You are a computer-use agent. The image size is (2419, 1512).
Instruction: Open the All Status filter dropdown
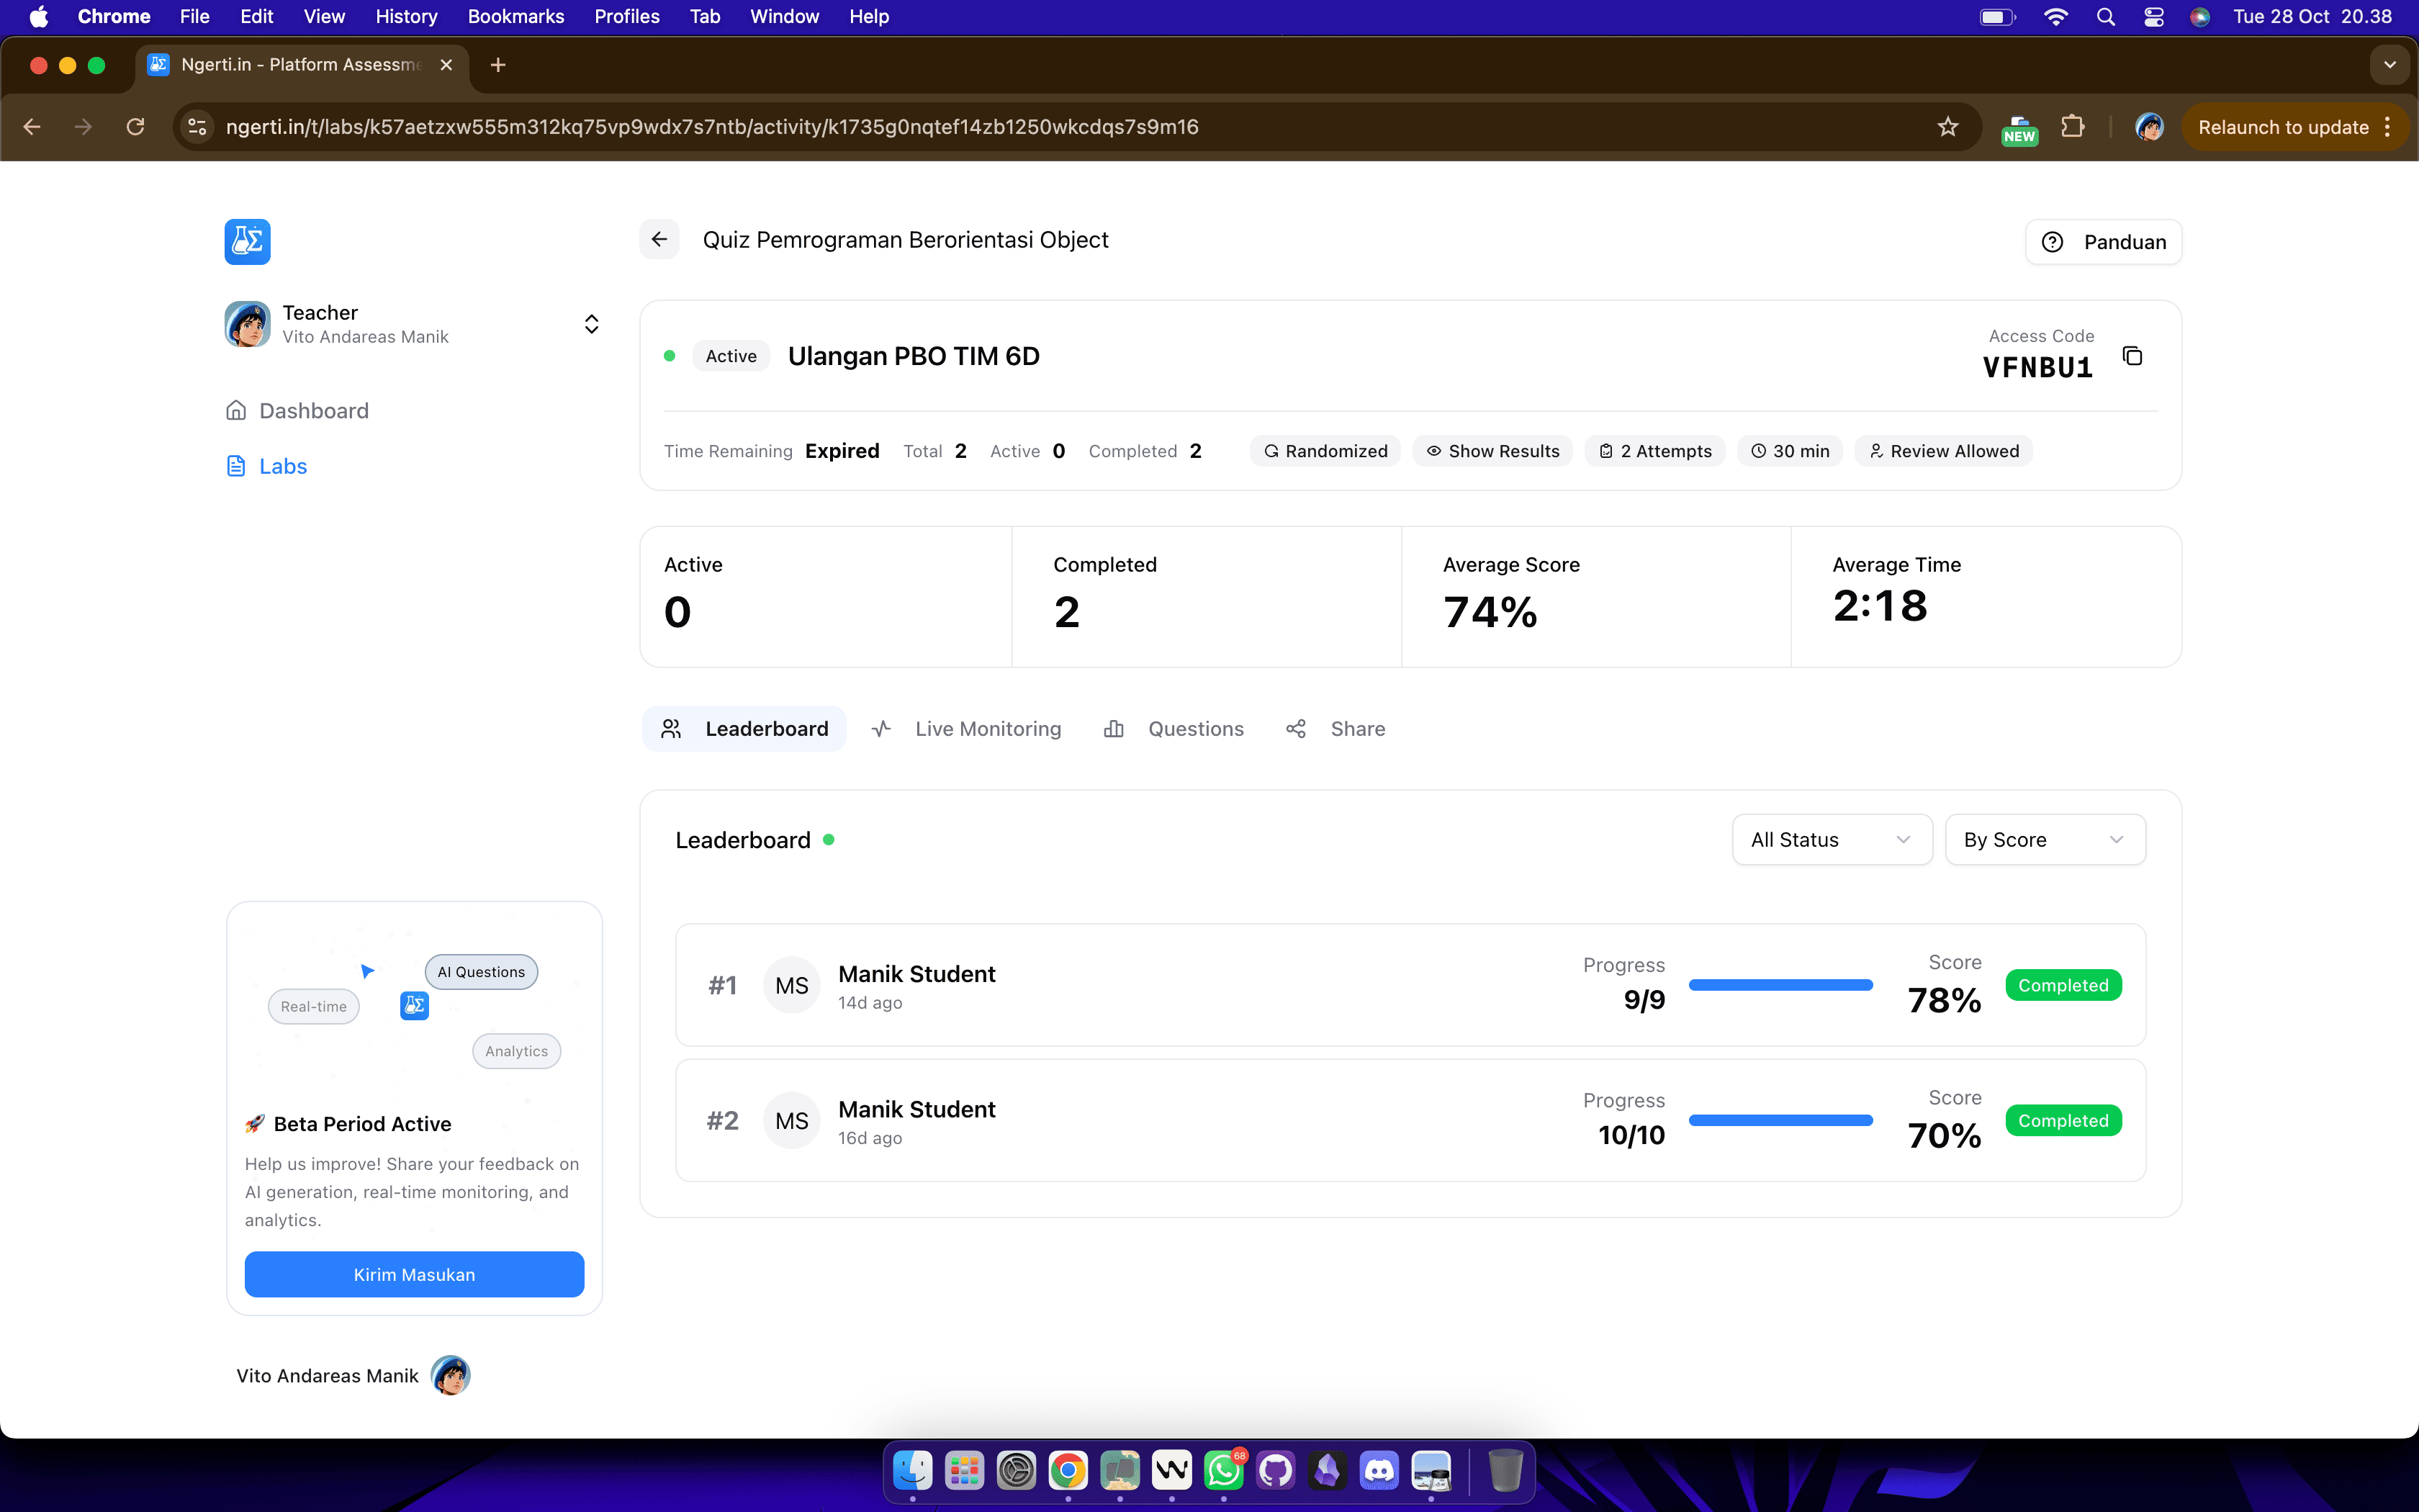1832,839
